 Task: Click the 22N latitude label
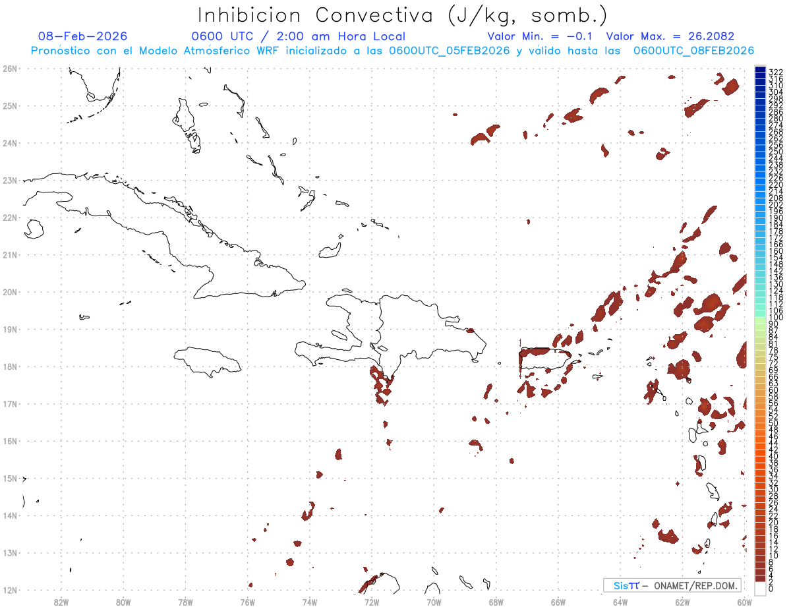click(x=9, y=217)
